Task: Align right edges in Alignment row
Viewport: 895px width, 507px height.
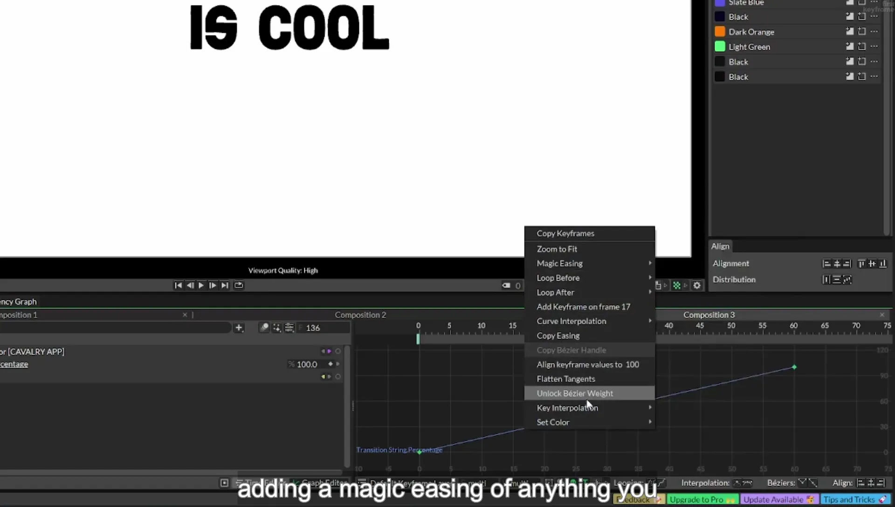Action: [x=847, y=264]
